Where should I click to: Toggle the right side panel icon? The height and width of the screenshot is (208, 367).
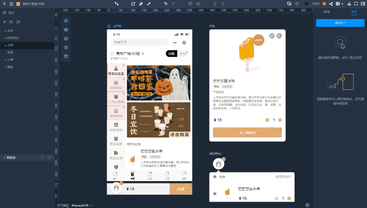point(363,4)
